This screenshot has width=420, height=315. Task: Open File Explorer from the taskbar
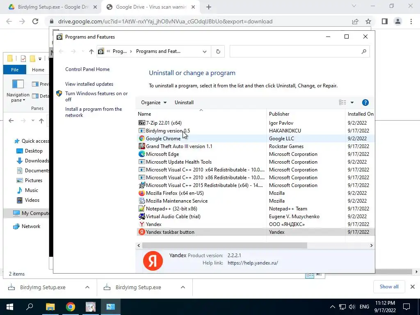coord(50,307)
